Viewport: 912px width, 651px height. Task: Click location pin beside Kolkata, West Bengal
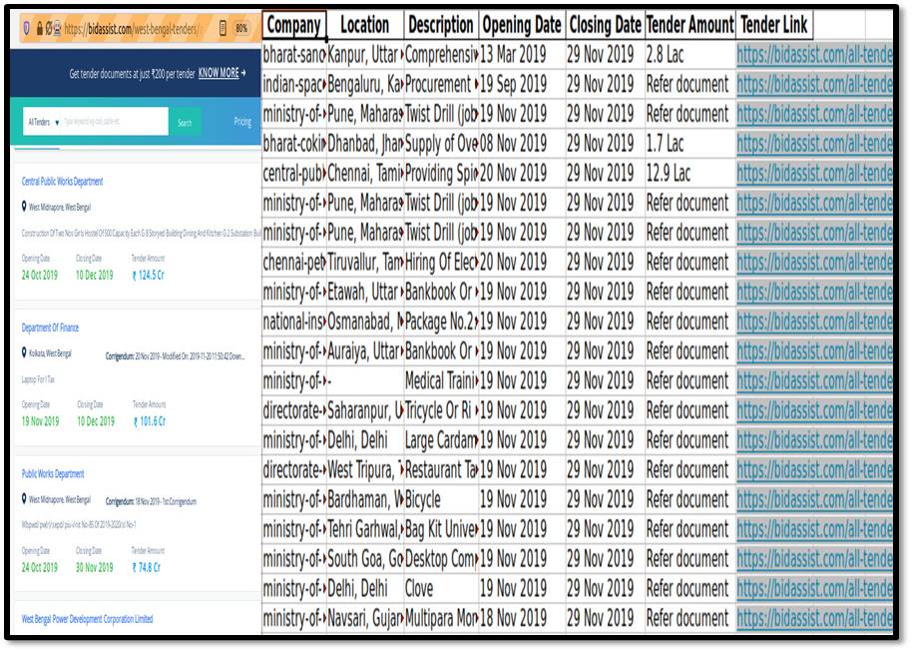click(24, 353)
